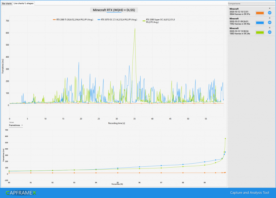This screenshot has height=198, width=276.
Task: Toggle visibility of the 15:12:51 Minecraft recording
Action: (x=269, y=13)
